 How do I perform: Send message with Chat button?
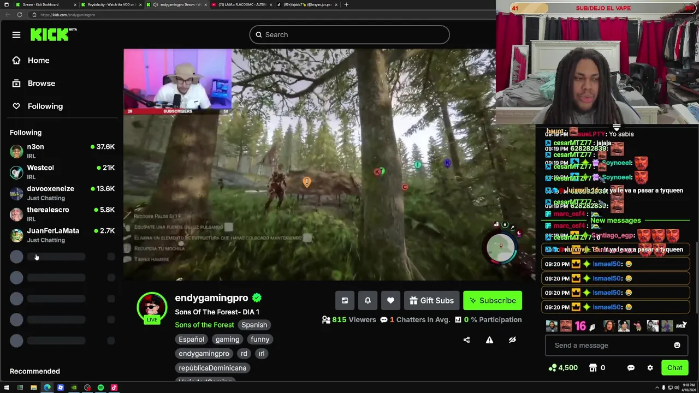click(x=674, y=368)
